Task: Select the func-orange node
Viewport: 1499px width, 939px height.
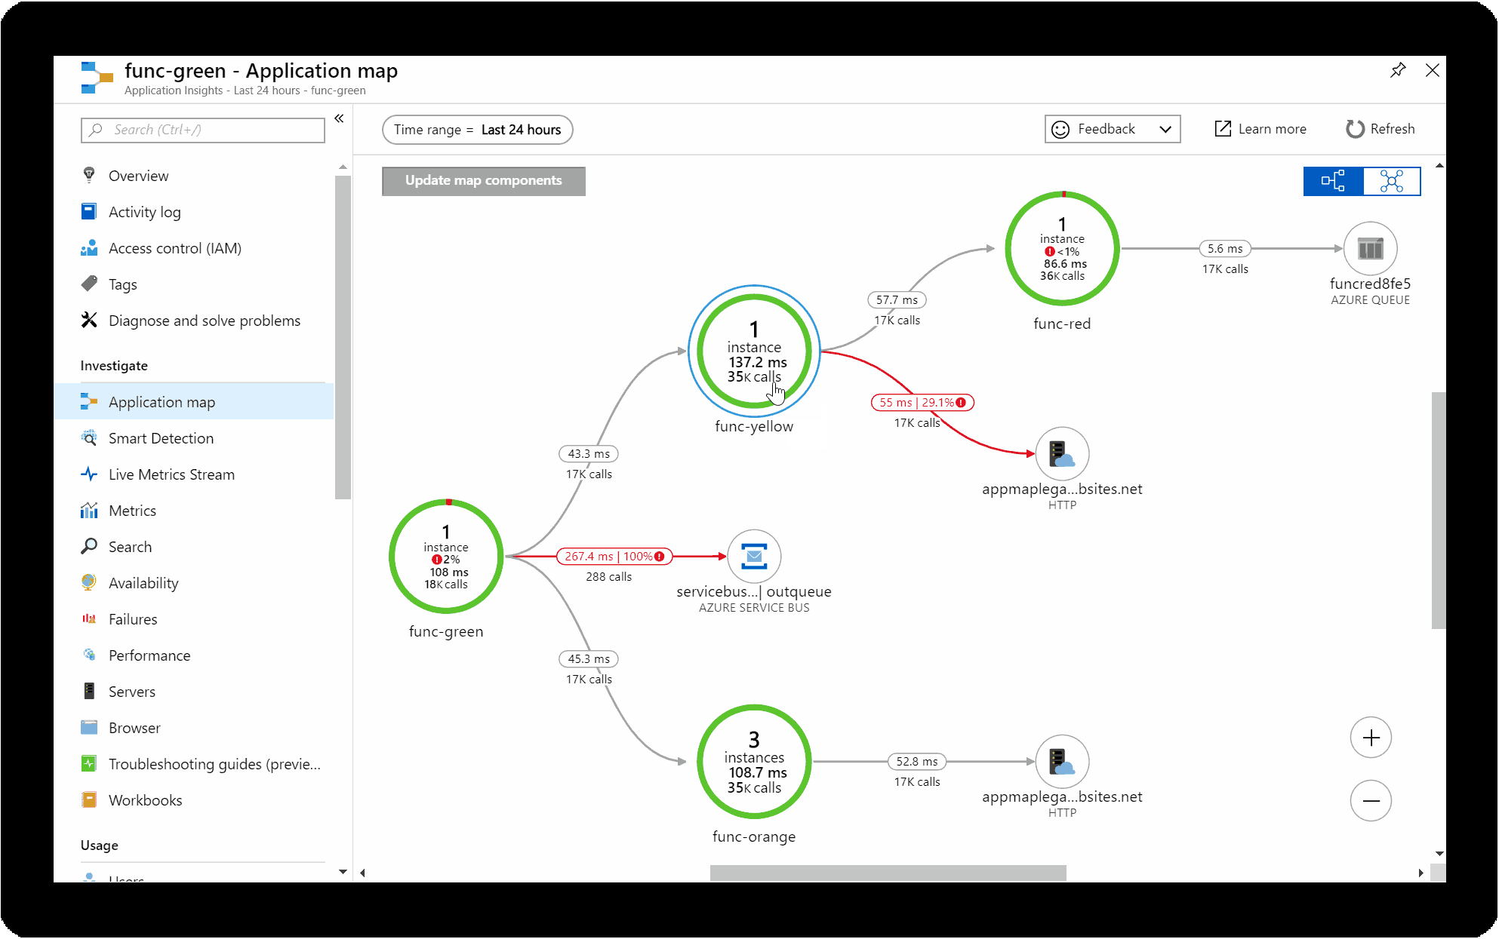Action: pyautogui.click(x=754, y=762)
